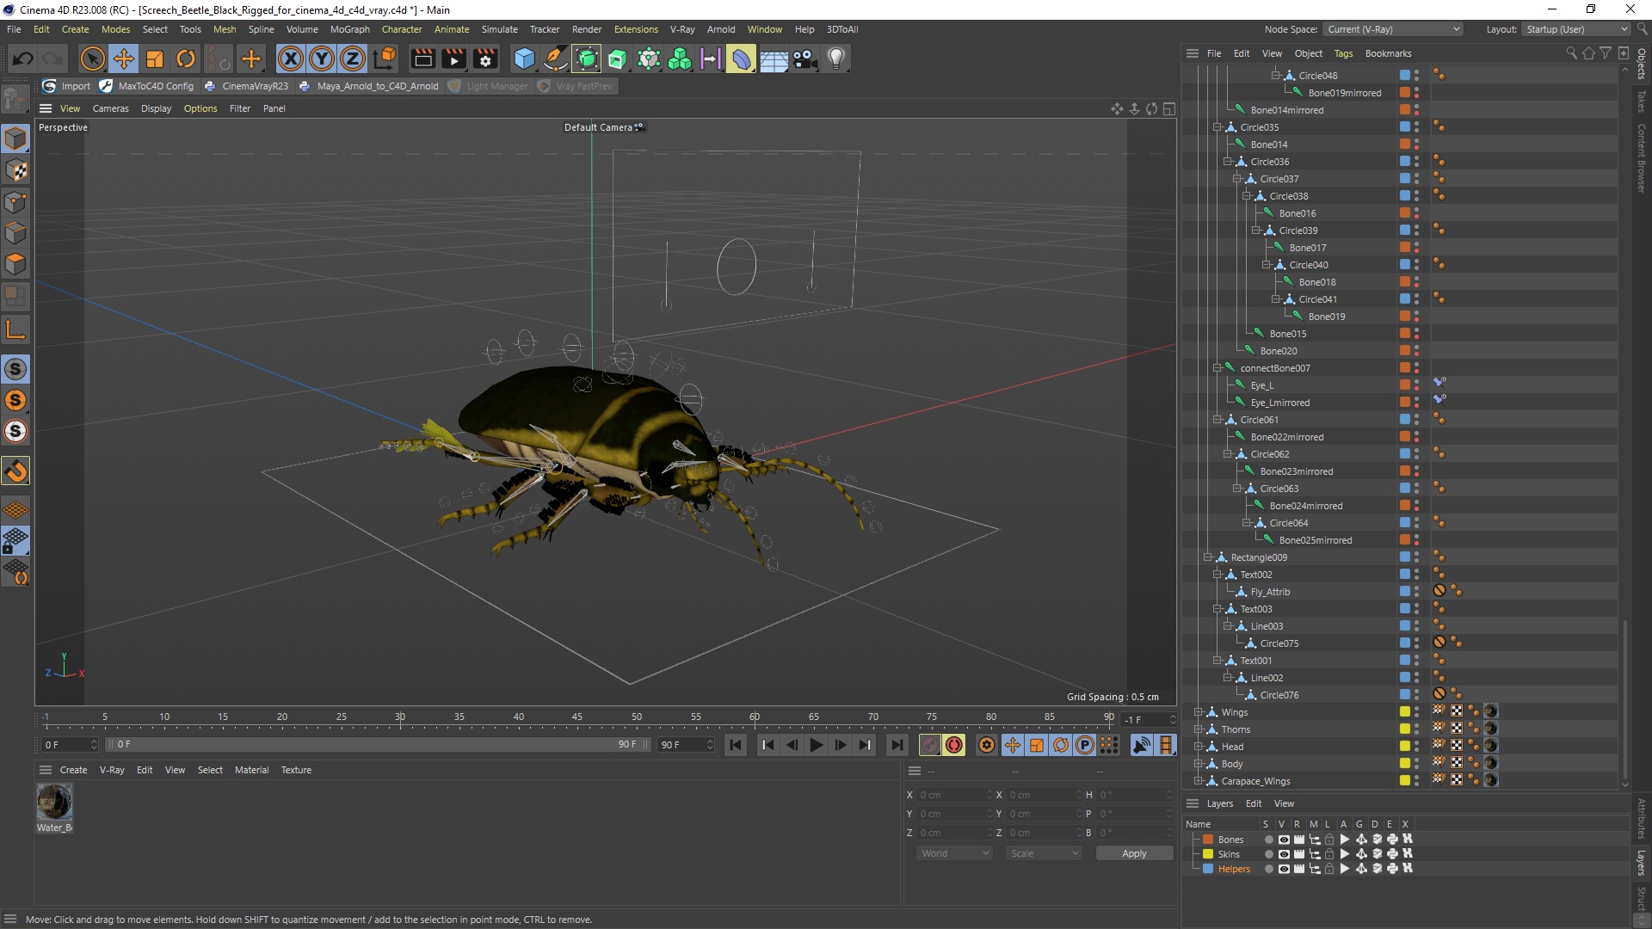The height and width of the screenshot is (929, 1652).
Task: Click the MoGraph Cloner icon
Action: [680, 58]
